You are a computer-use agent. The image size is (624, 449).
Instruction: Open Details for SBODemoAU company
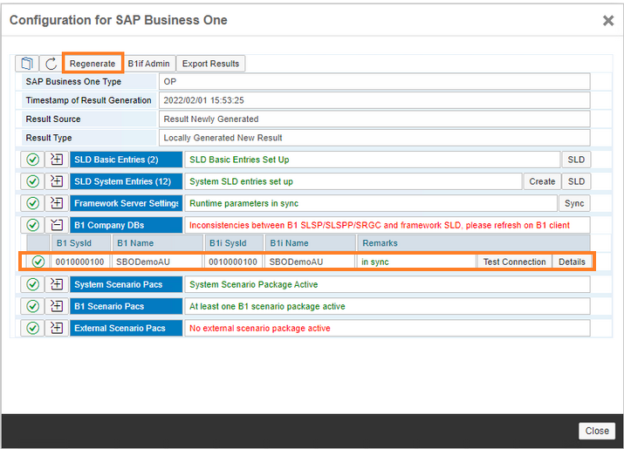pyautogui.click(x=572, y=262)
